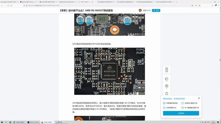Open the Firefox window in taskbar
The height and width of the screenshot is (124, 221).
(47, 122)
